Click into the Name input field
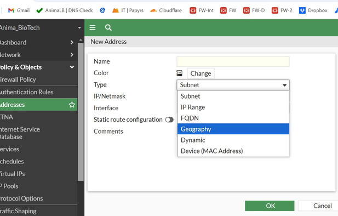Image resolution: width=338 pixels, height=216 pixels. click(233, 62)
